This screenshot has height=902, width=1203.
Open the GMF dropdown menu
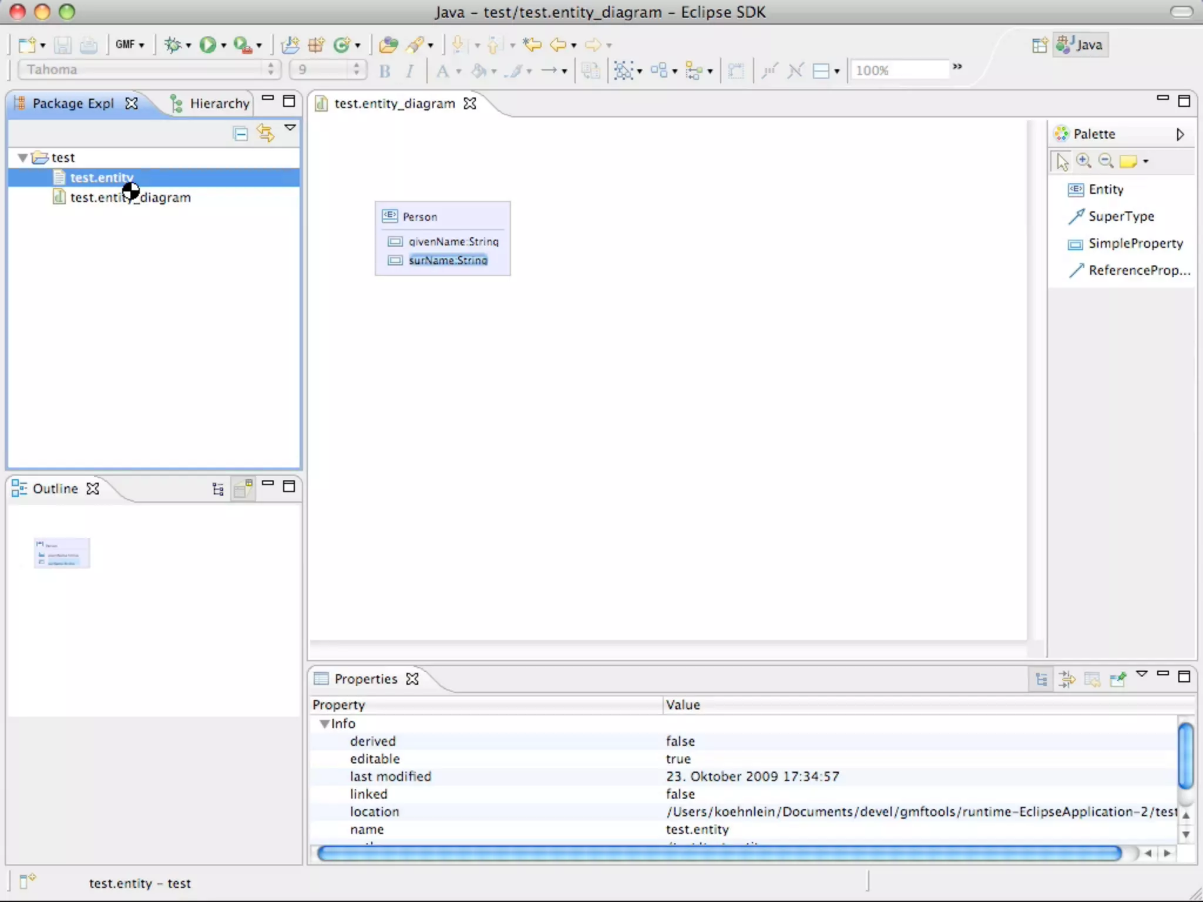(130, 45)
